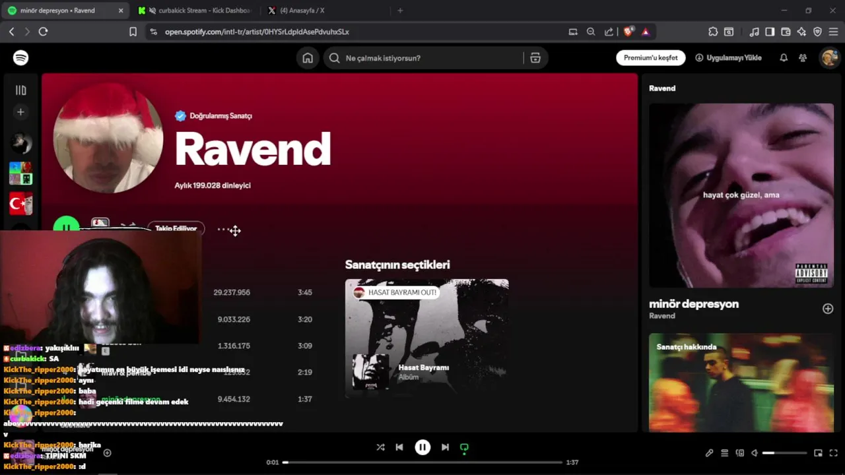Mute volume speaker icon
Image resolution: width=845 pixels, height=475 pixels.
point(755,453)
